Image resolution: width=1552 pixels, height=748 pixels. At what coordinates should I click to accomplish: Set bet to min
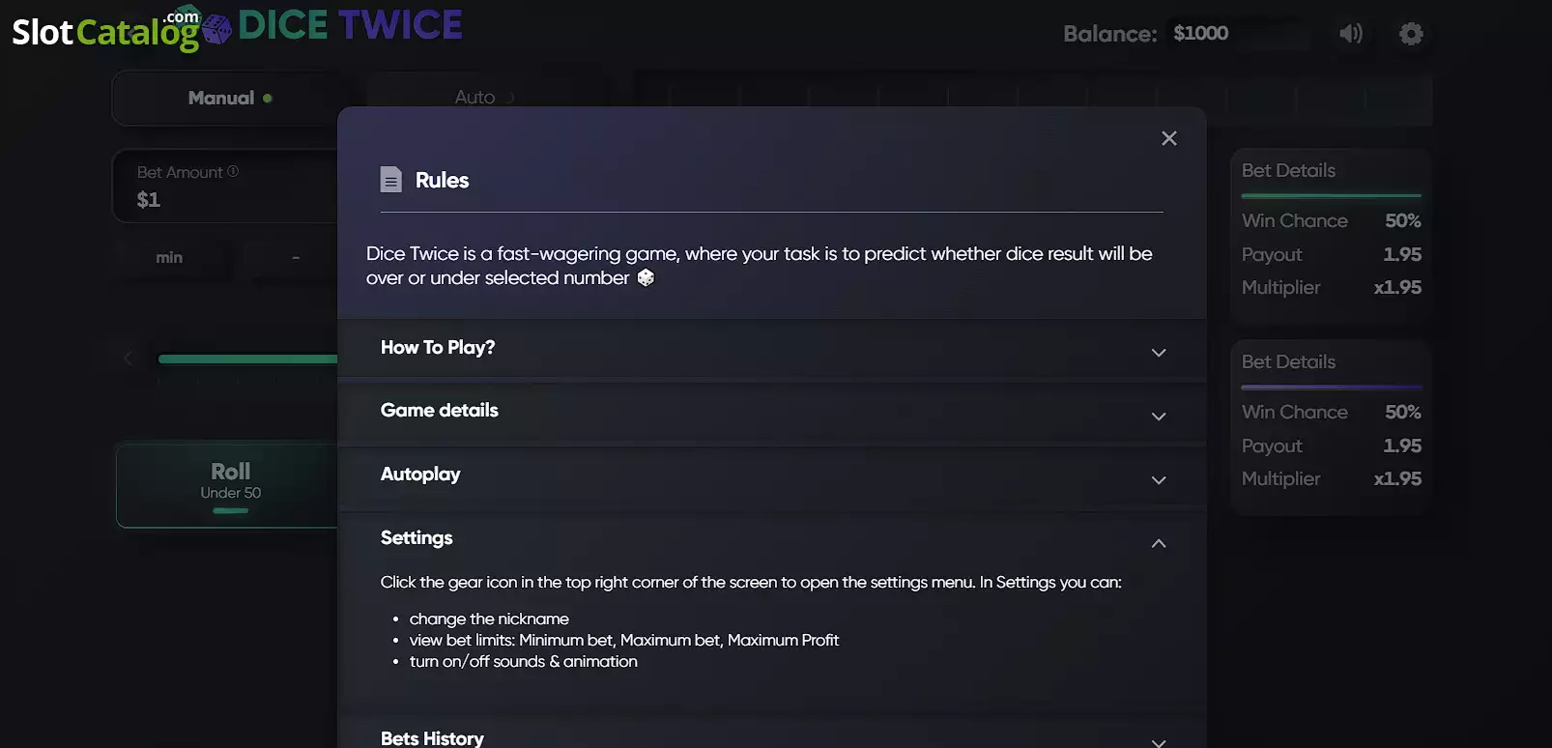pyautogui.click(x=169, y=258)
